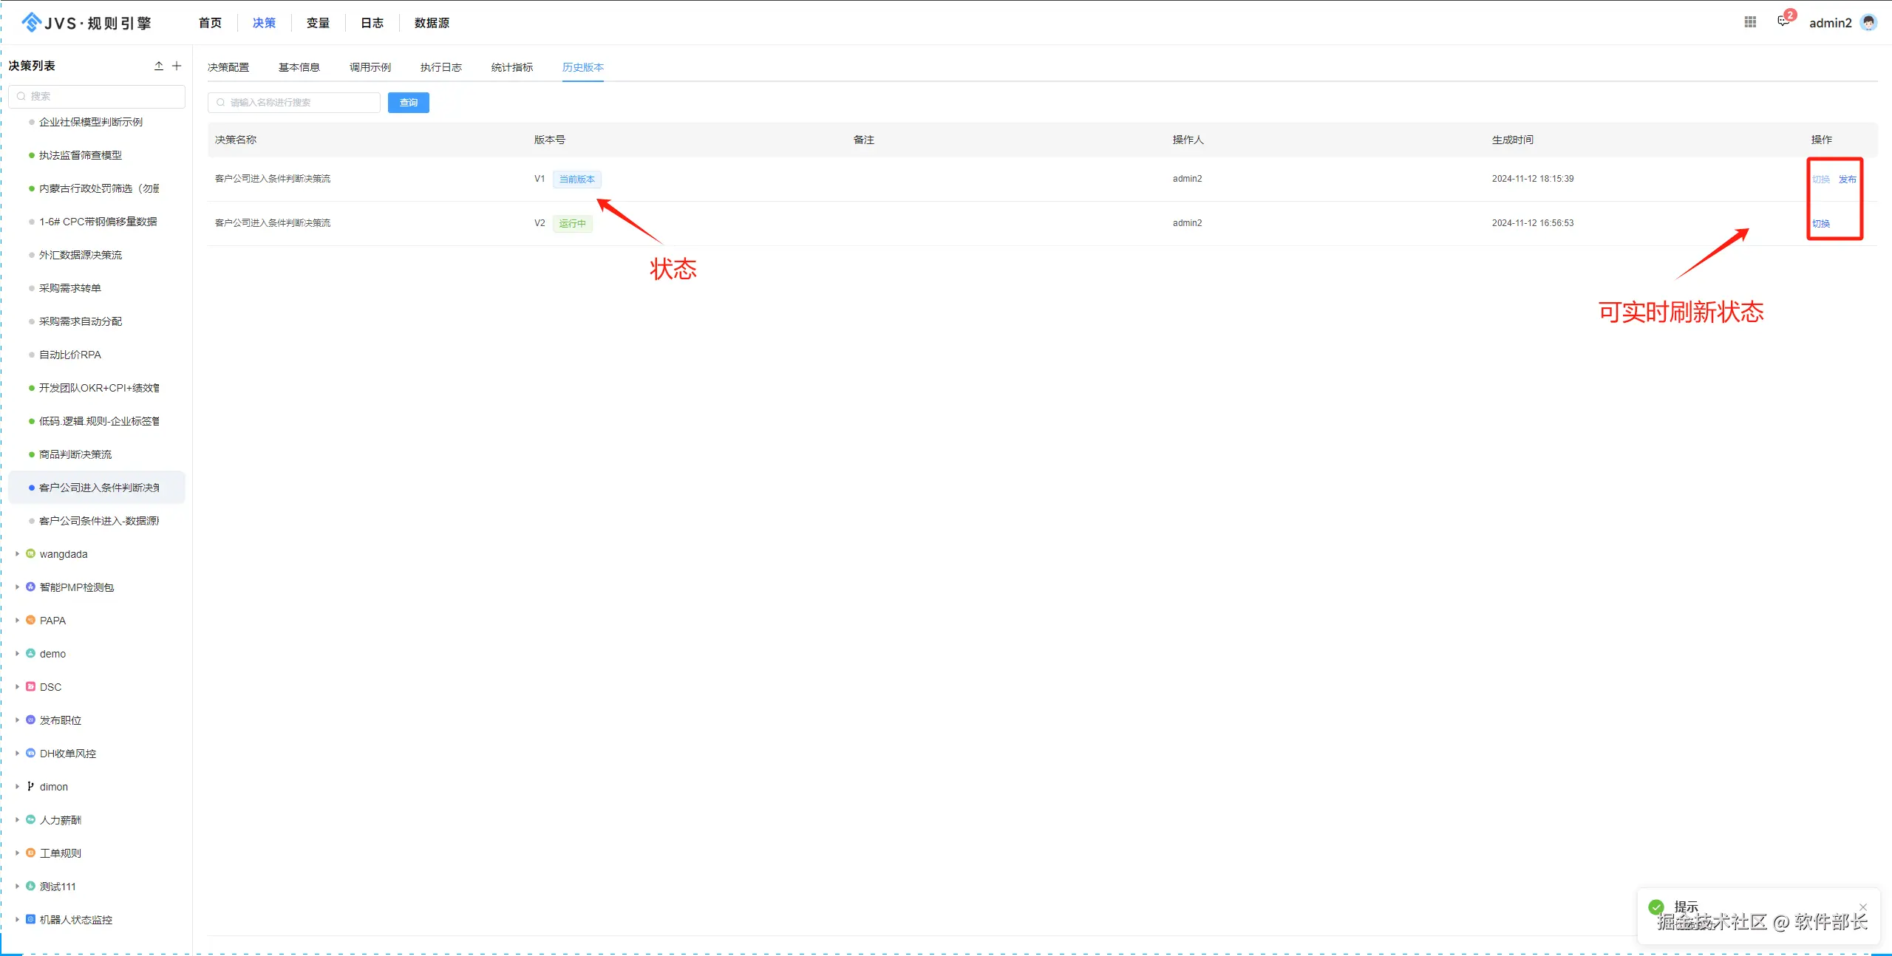Open the app grid launcher icon
Viewport: 1892px width, 956px height.
[1750, 22]
